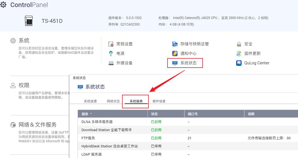The image size is (298, 158).
Task: Click the 外接设备 external device icon
Action: tap(111, 63)
